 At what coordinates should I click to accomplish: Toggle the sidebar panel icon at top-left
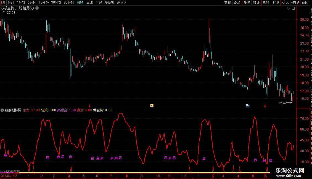3,2
